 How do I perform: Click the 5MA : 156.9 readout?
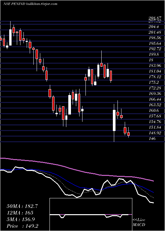pos(20,219)
